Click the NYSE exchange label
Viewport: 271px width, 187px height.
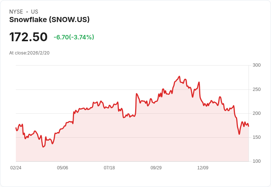tap(16, 12)
